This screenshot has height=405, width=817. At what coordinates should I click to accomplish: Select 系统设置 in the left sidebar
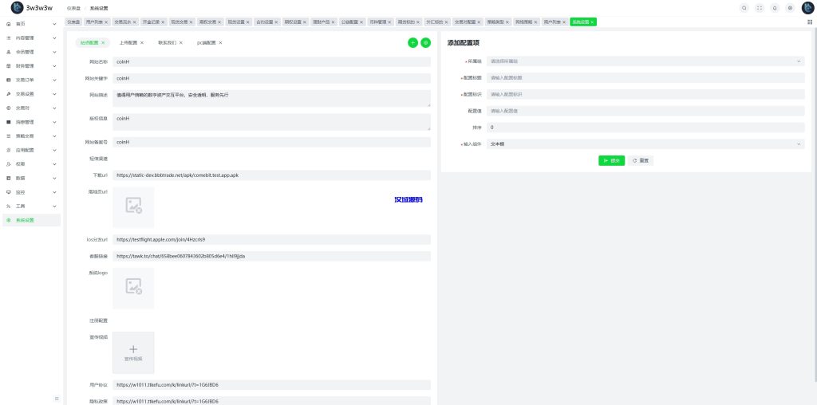(x=30, y=220)
